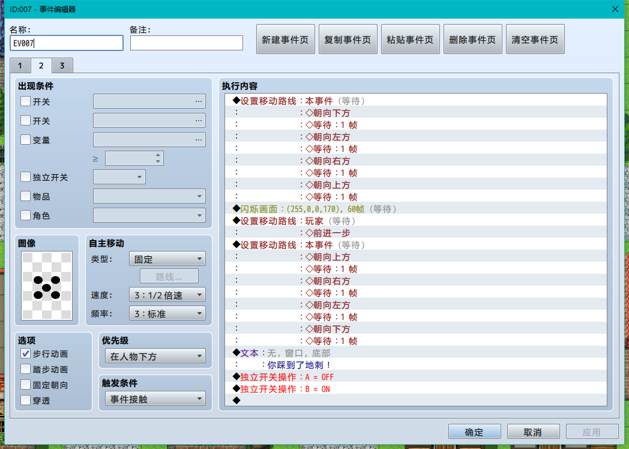Open the 频率 dropdown showing 3：标准
The image size is (629, 449).
167,313
